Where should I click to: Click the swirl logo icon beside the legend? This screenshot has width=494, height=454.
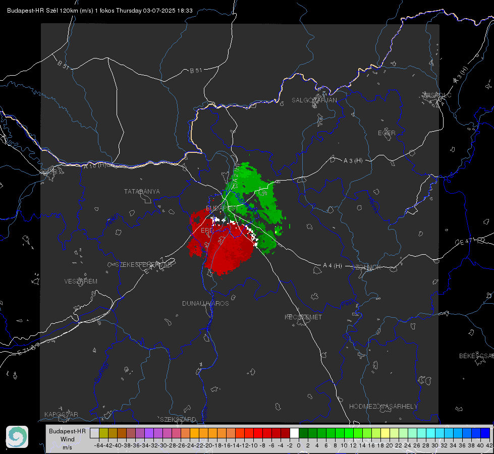tap(17, 437)
